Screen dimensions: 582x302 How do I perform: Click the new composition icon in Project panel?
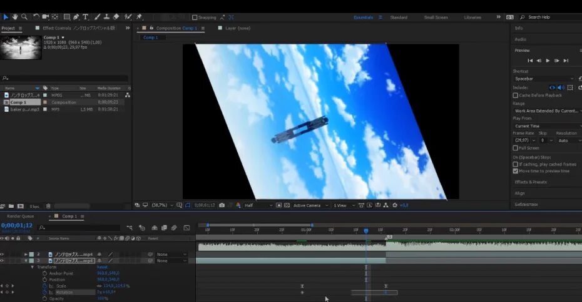click(21, 206)
